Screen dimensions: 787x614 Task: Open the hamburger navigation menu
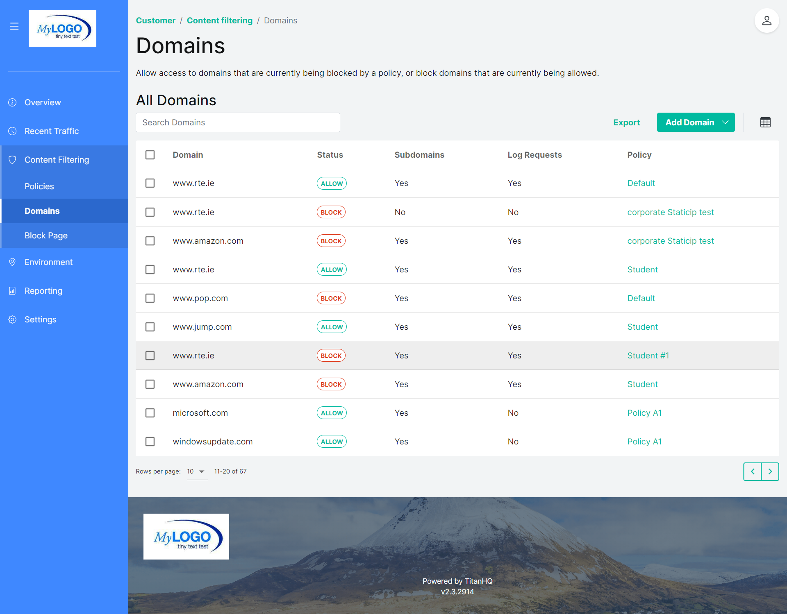click(x=14, y=26)
